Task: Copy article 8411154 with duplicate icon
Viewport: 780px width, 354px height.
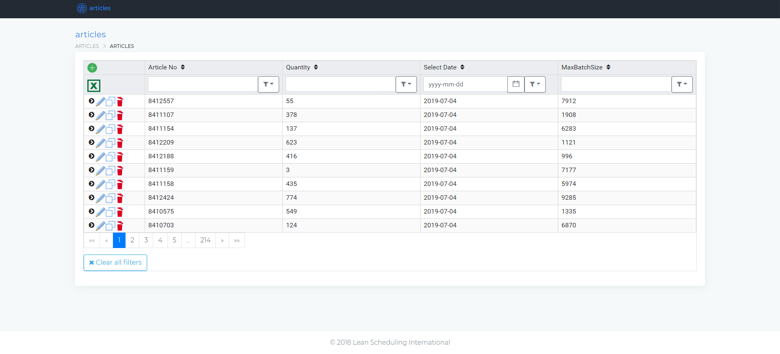Action: tap(110, 129)
